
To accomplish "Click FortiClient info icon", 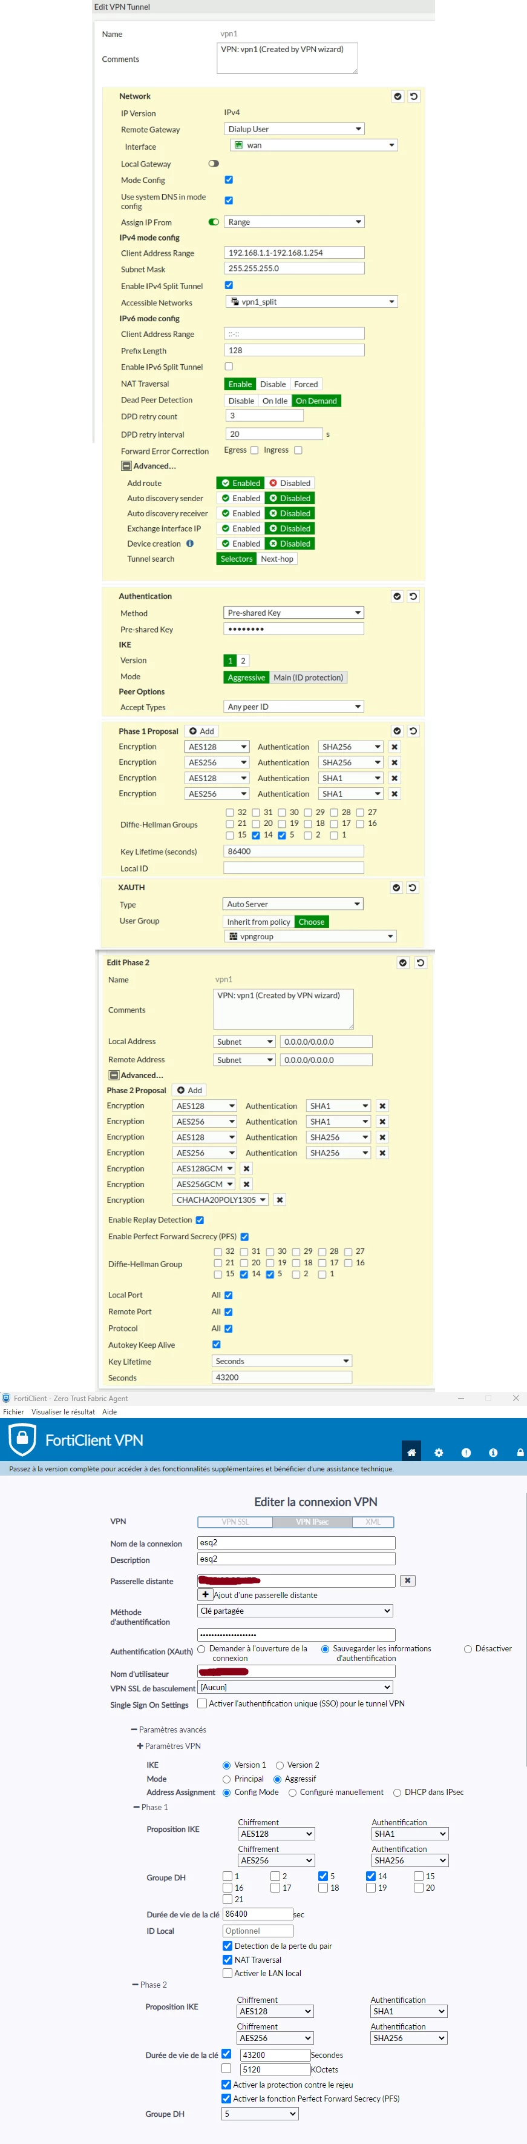I will pos(493,1453).
